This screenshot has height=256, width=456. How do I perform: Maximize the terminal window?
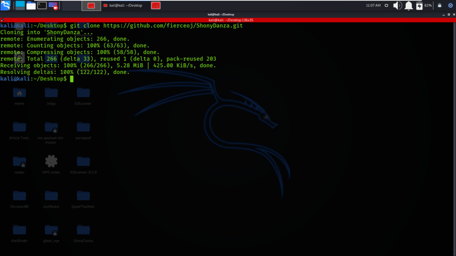[x=449, y=15]
